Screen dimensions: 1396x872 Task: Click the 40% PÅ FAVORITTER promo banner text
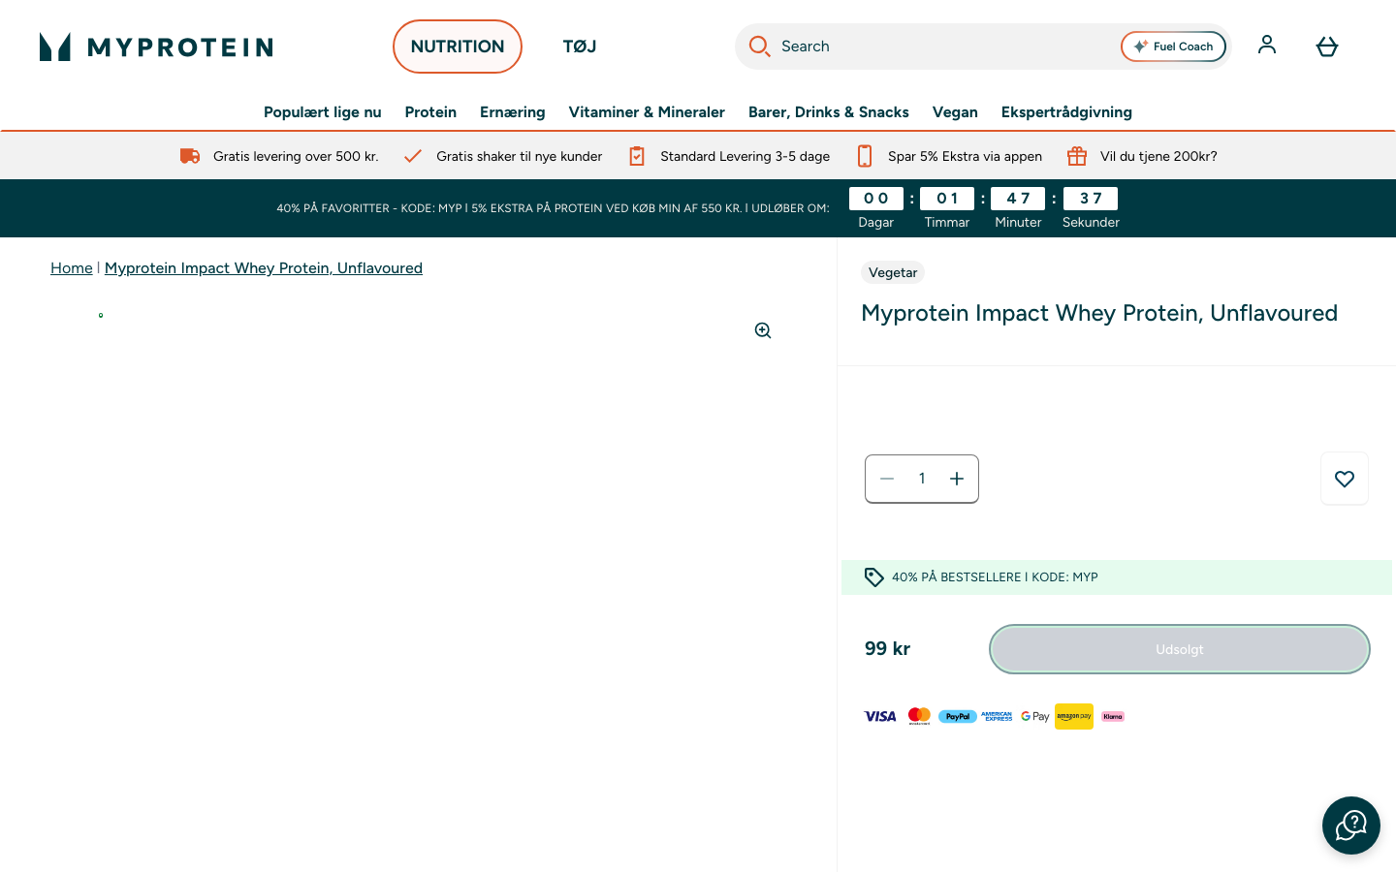point(553,208)
